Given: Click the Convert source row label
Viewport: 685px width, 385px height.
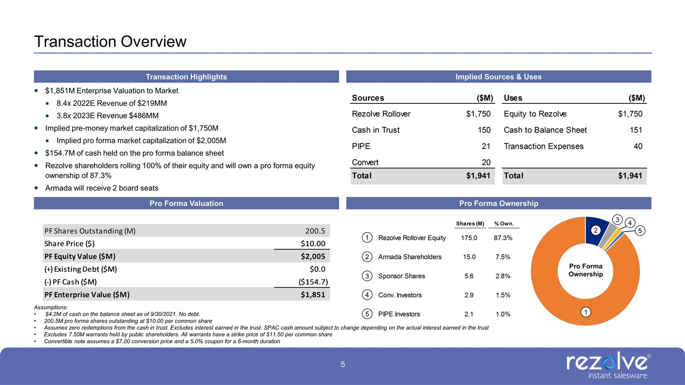Looking at the screenshot, I should (x=365, y=162).
